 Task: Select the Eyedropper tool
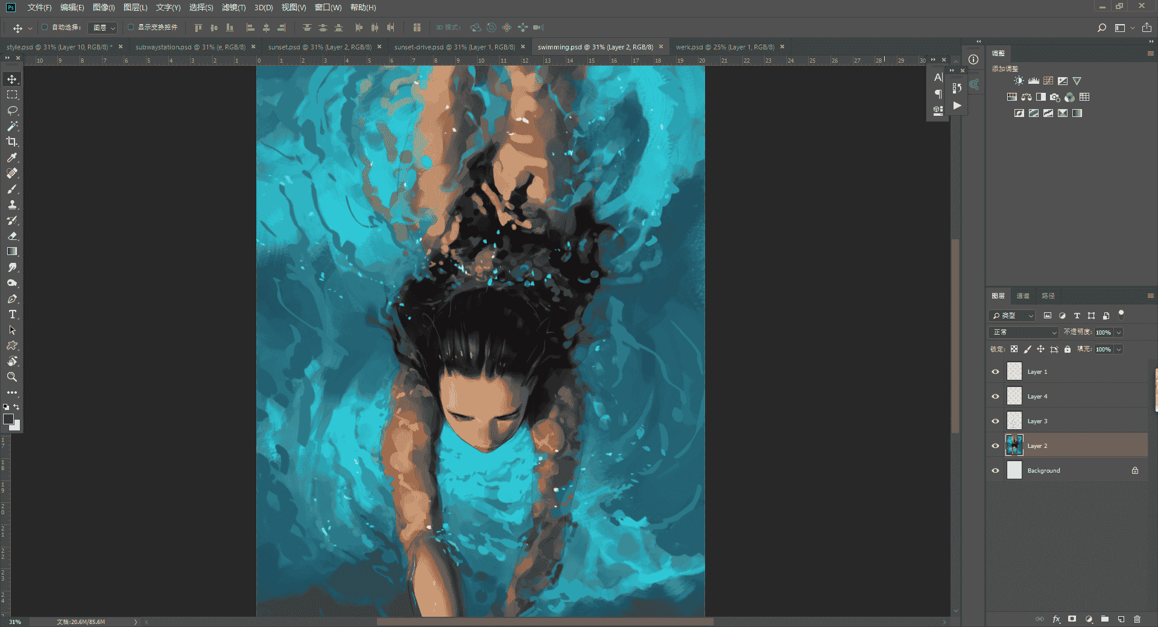pos(12,158)
